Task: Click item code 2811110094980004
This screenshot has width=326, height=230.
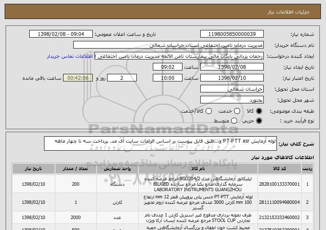Action: [279, 202]
